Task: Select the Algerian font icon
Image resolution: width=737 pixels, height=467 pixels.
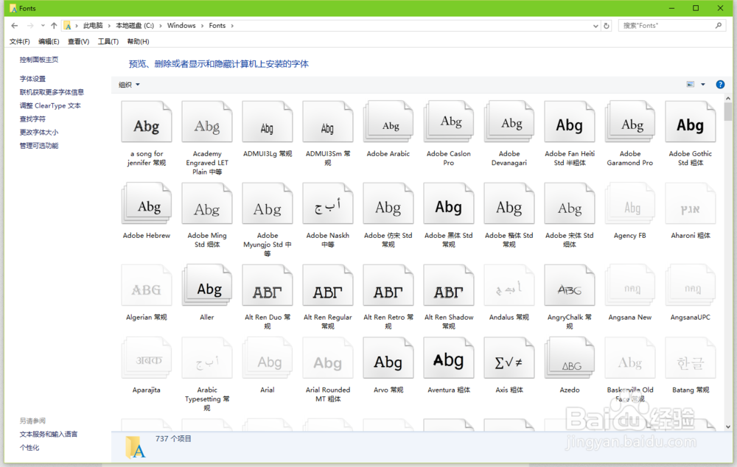Action: (x=146, y=285)
